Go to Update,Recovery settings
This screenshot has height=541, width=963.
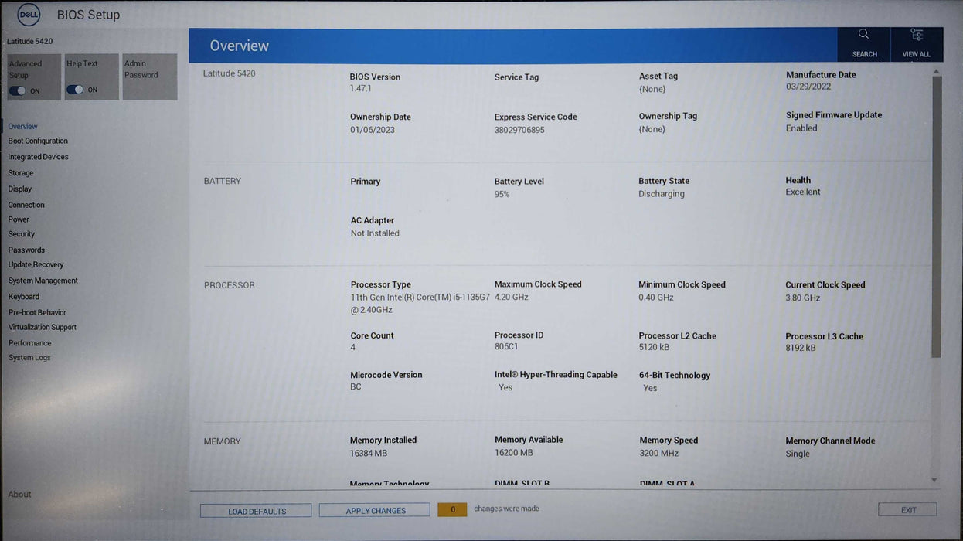click(35, 264)
